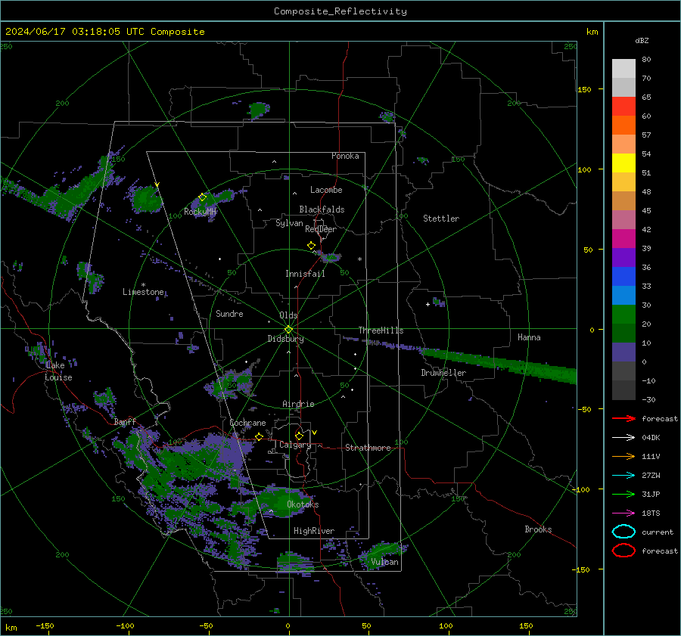
Task: Click the HighRiver map label
Action: tap(314, 531)
